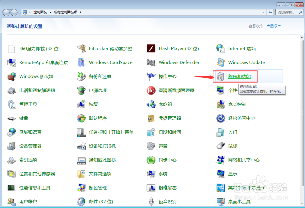Click the 日期和时间 calendar icon

(151, 132)
